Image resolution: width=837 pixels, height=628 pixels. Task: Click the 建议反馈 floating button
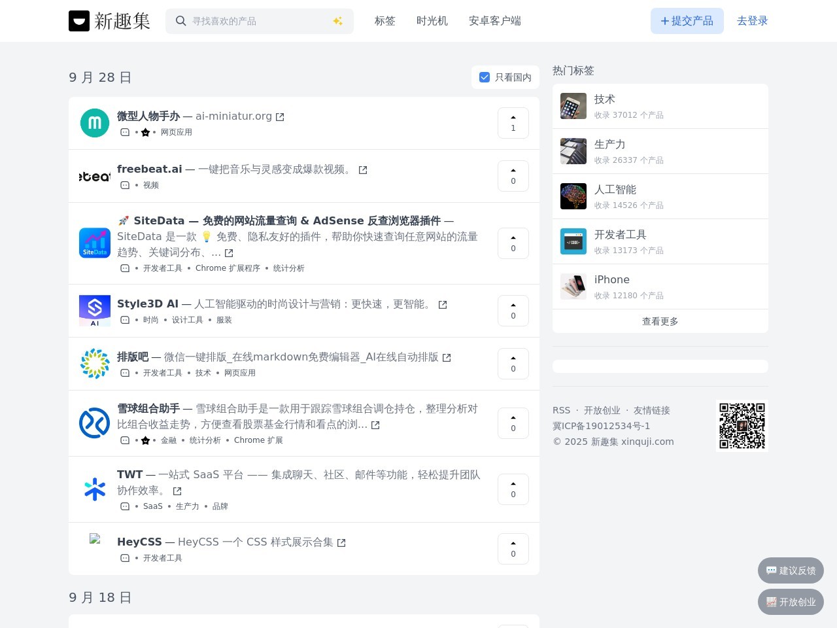tap(791, 570)
